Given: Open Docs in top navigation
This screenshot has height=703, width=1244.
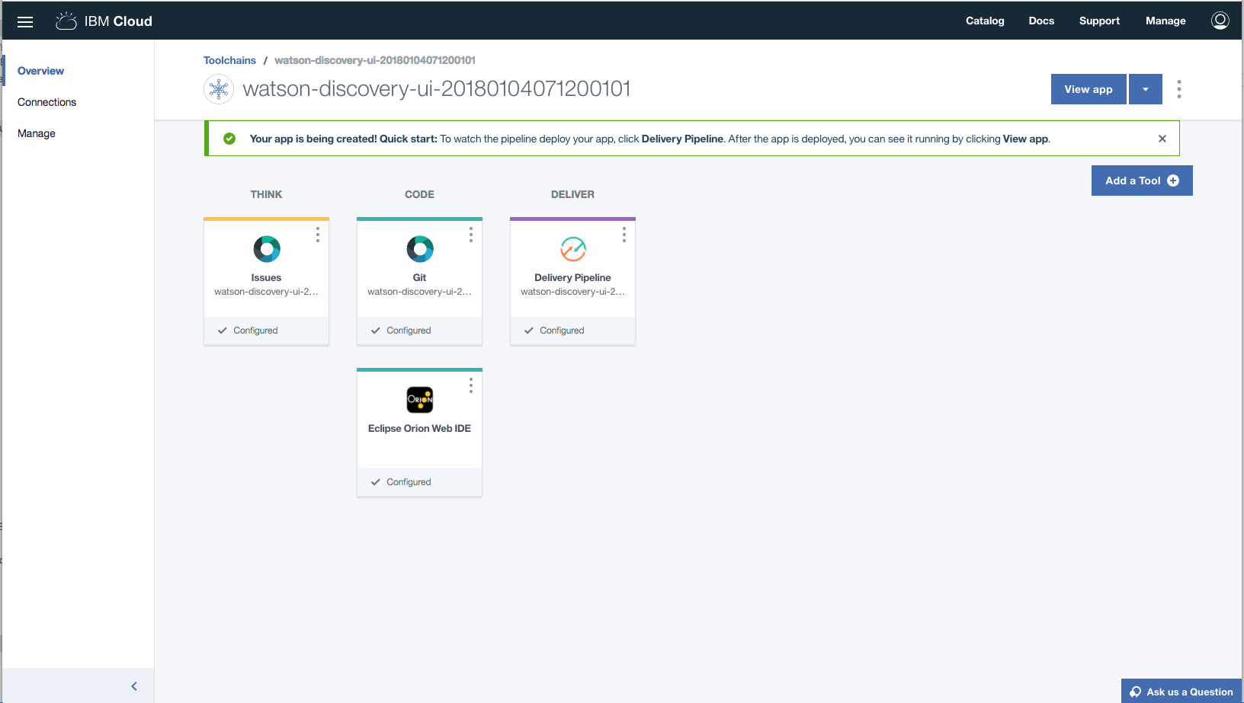Looking at the screenshot, I should click(x=1041, y=21).
